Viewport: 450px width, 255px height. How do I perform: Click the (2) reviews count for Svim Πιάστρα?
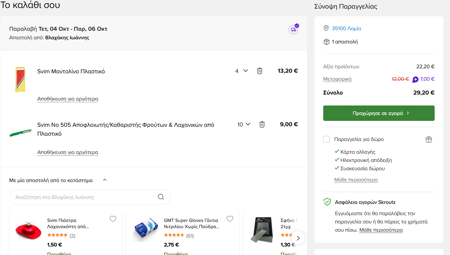[72, 236]
